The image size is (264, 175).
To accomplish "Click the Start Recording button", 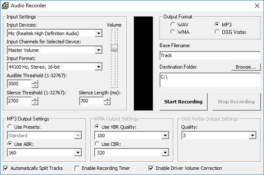I will 183,102.
